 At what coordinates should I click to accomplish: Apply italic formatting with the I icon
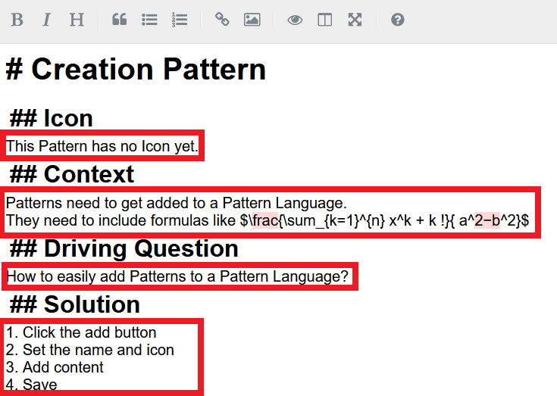(x=46, y=20)
